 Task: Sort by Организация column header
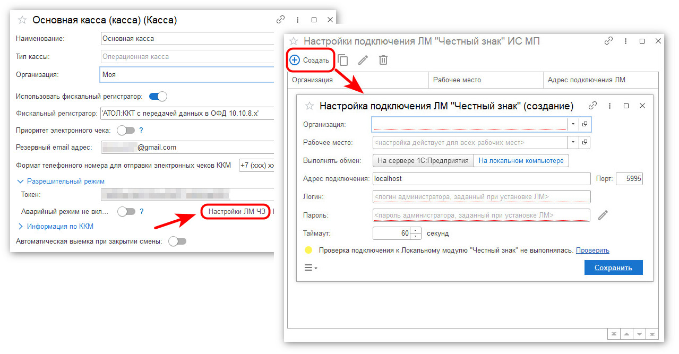(x=358, y=80)
